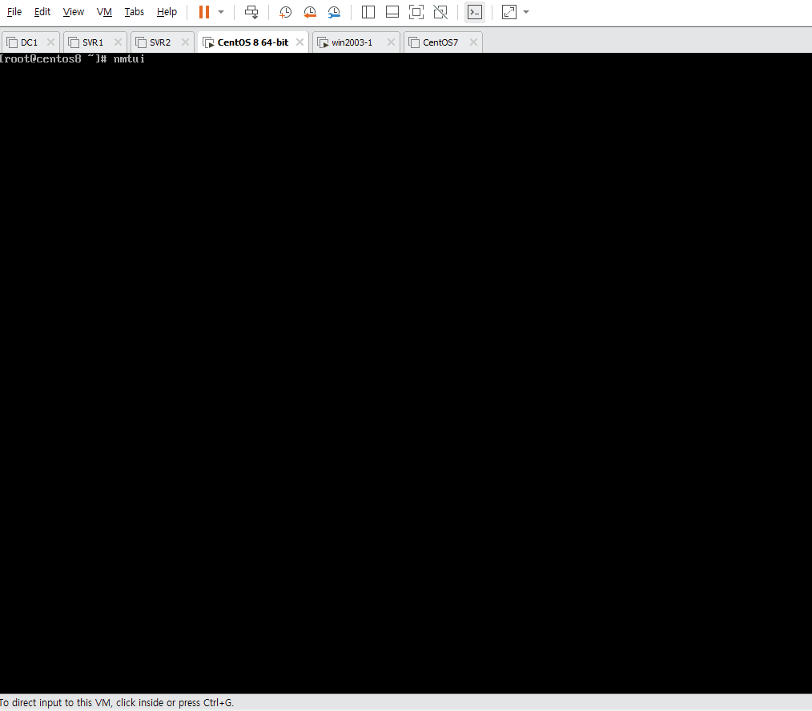
Task: Expand the power options dropdown arrow
Action: point(221,12)
